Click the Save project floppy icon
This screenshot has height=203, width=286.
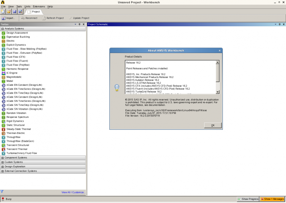14,12
